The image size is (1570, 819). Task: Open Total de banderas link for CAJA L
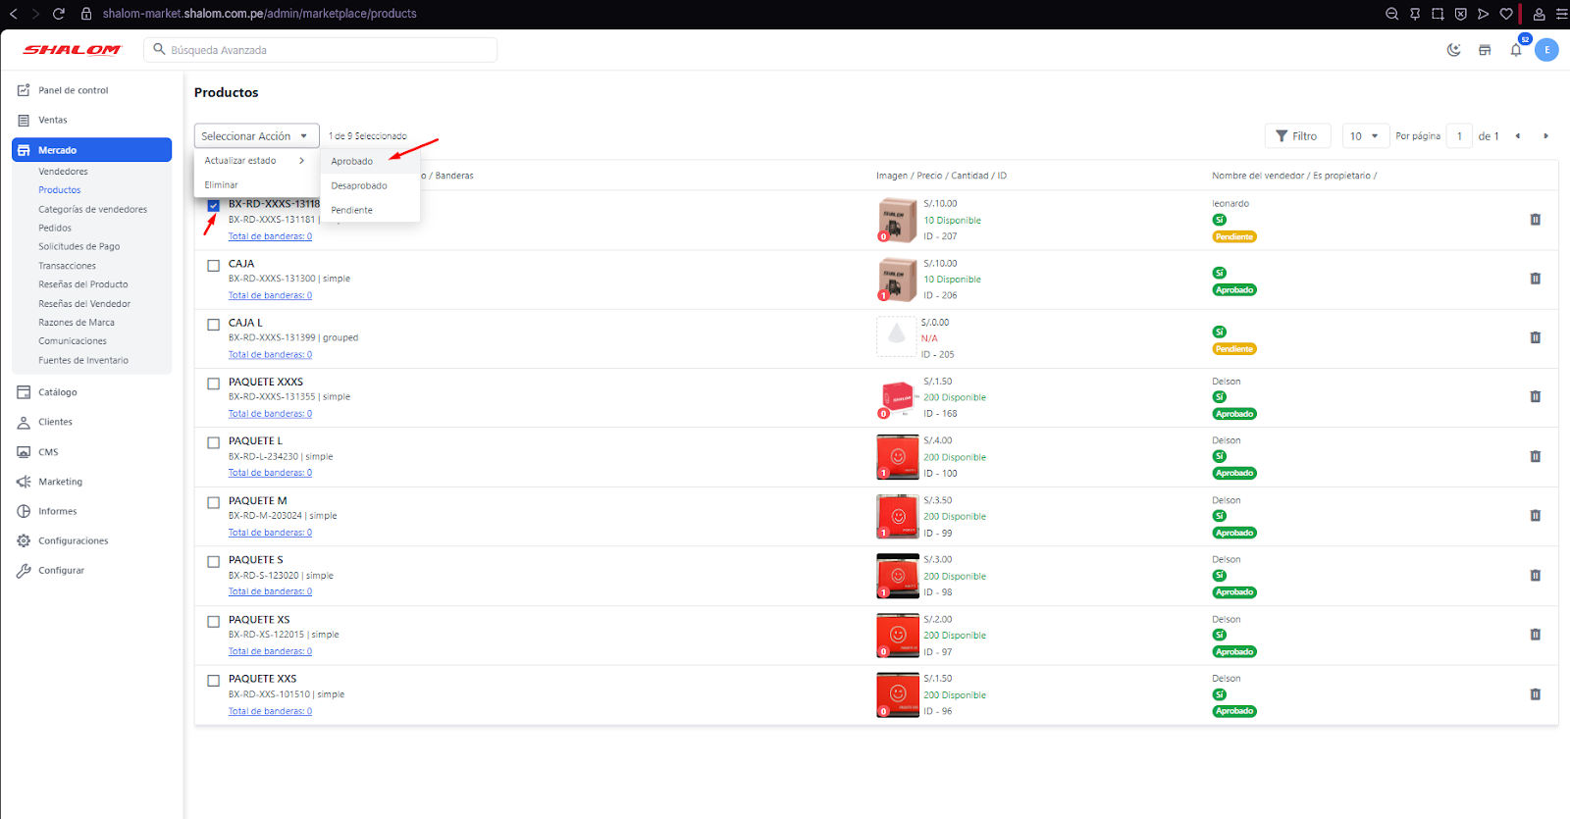[270, 355]
